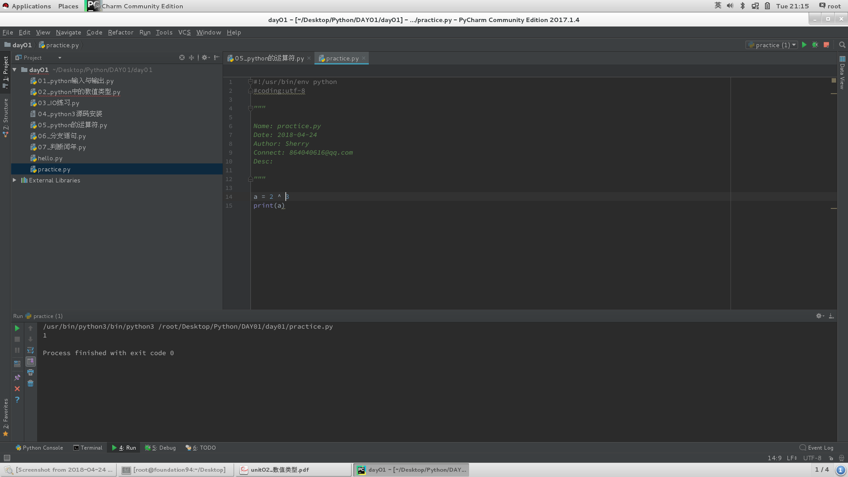
Task: Click the Pin Tab icon in Run panel
Action: 17,378
